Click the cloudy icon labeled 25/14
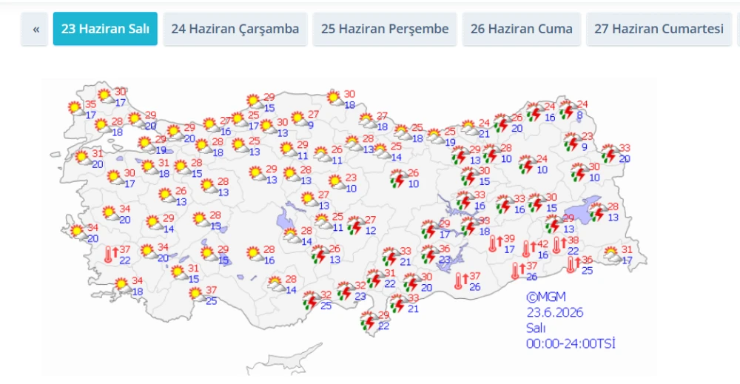The image size is (740, 384). [381, 152]
